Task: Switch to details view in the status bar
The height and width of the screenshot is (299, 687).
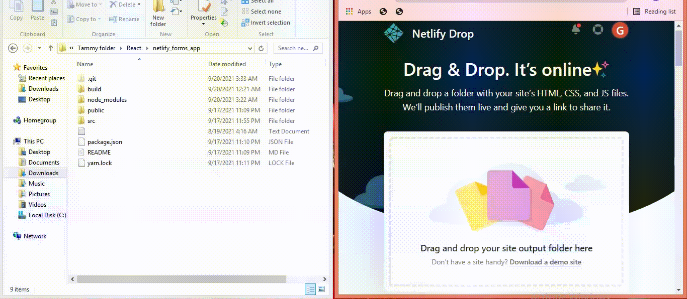Action: point(310,289)
